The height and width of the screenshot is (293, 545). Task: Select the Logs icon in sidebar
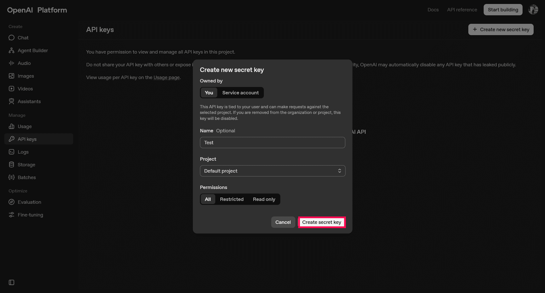tap(11, 152)
